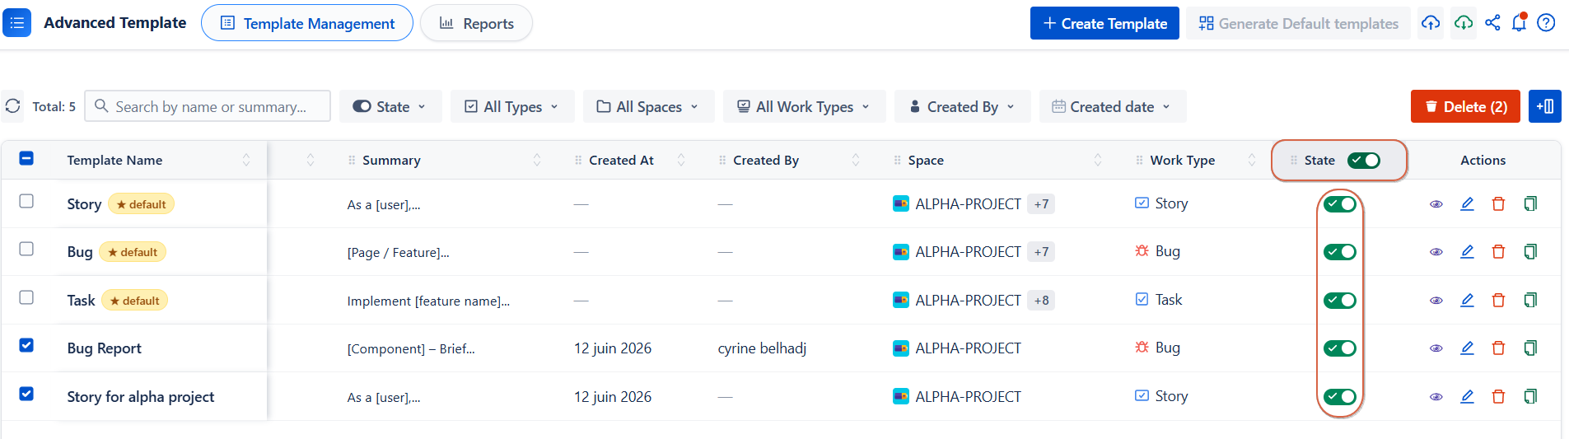Toggle the State header switch
The height and width of the screenshot is (439, 1569).
[x=1364, y=161]
